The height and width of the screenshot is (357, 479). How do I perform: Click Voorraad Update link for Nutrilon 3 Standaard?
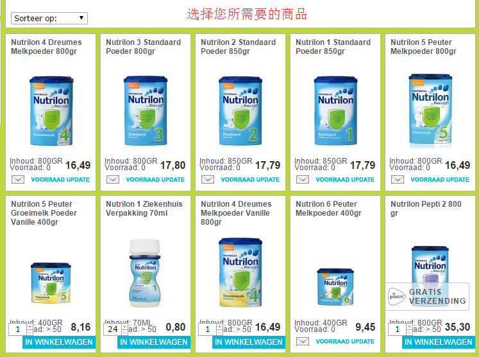155,180
